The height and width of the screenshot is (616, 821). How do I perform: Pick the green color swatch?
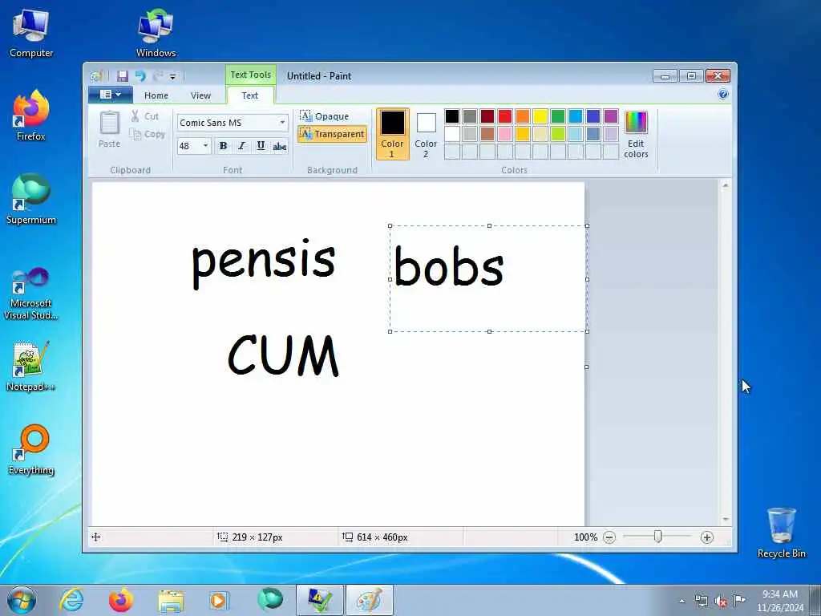coord(558,115)
